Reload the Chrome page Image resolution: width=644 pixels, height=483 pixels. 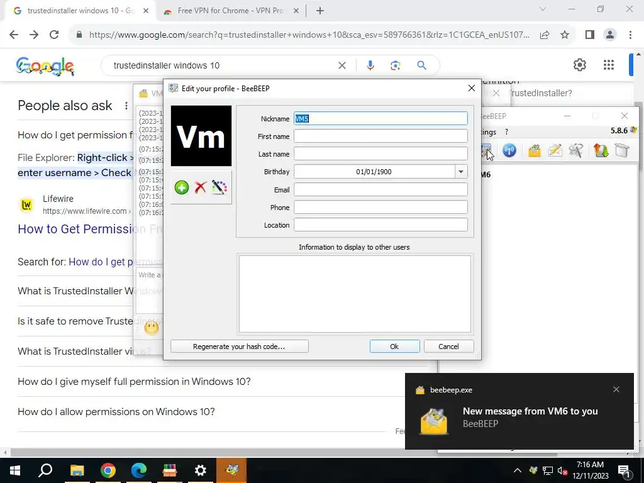tap(54, 35)
